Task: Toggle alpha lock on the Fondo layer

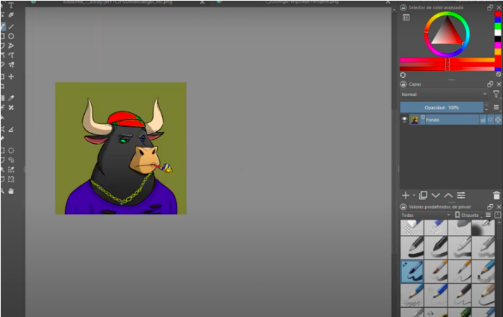Action: tap(498, 120)
